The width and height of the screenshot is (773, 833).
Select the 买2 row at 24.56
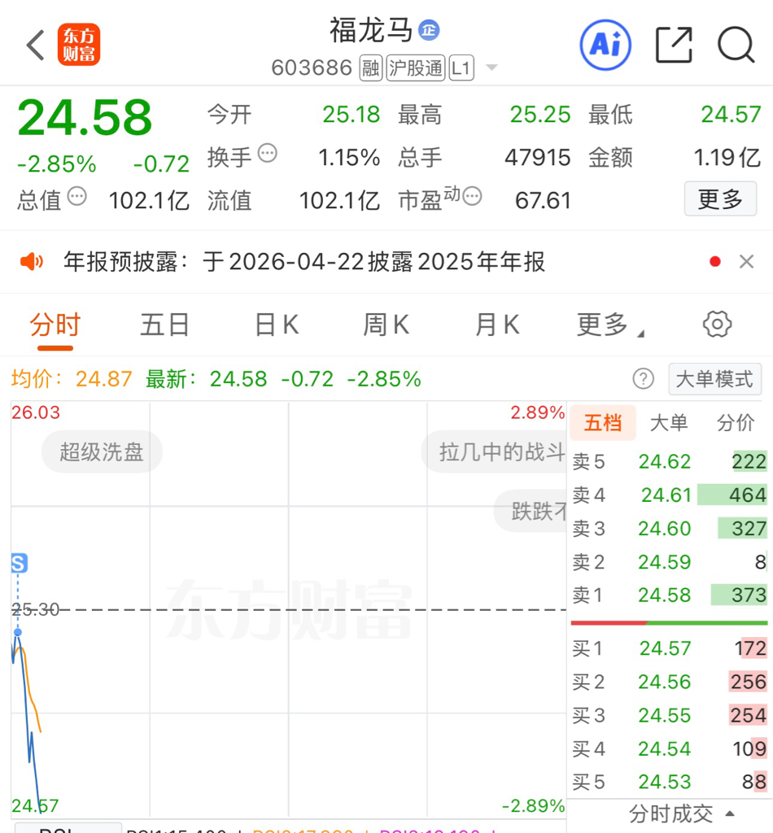tap(670, 683)
